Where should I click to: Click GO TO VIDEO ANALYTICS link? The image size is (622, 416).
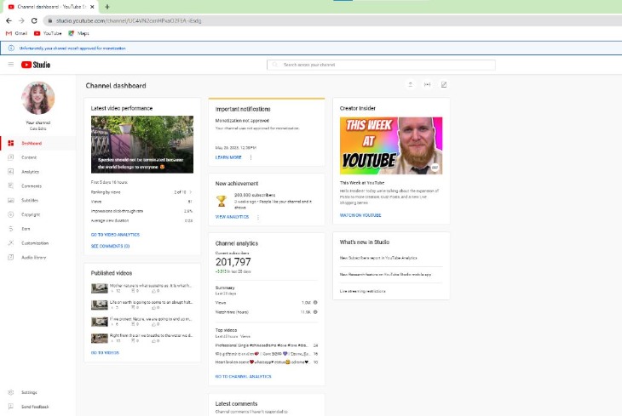[x=115, y=235]
